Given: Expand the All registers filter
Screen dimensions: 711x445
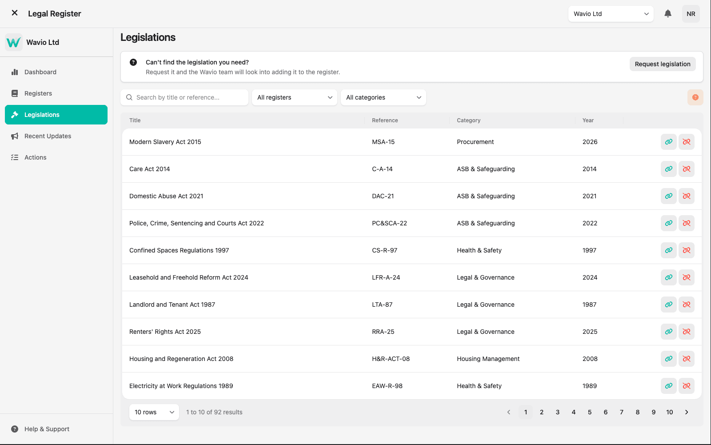Looking at the screenshot, I should coord(295,97).
